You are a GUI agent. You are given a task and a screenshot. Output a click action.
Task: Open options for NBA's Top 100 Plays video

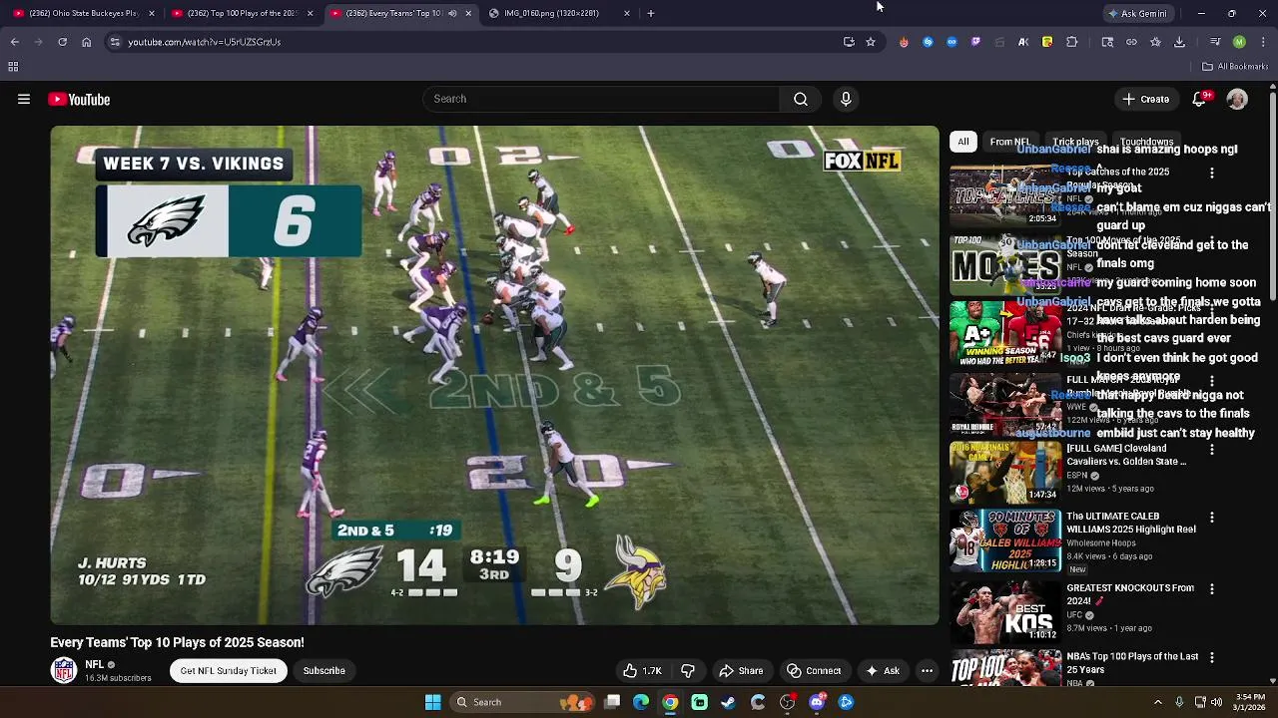click(x=1212, y=657)
